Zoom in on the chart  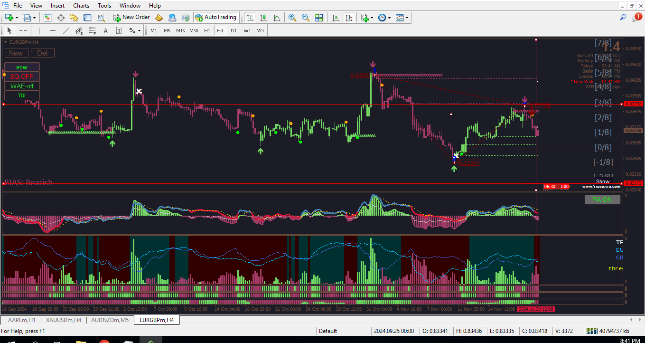292,18
